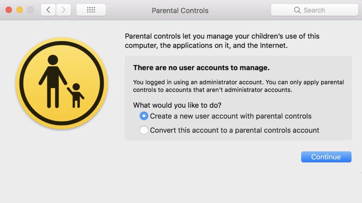Click the administrator account explanation text
Viewport: 362px width, 203px height.
click(x=238, y=86)
